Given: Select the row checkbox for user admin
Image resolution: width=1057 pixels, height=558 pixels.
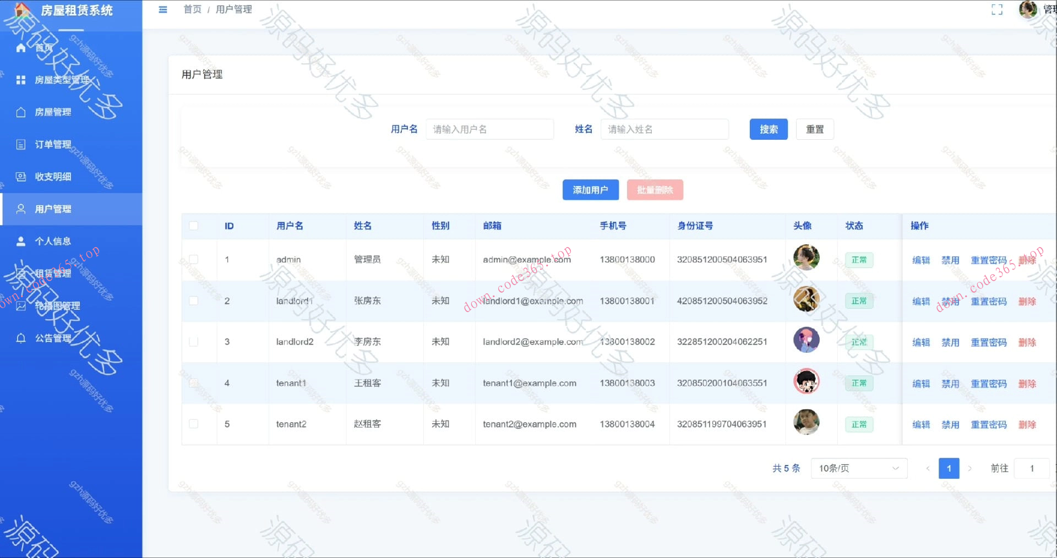Looking at the screenshot, I should tap(193, 259).
